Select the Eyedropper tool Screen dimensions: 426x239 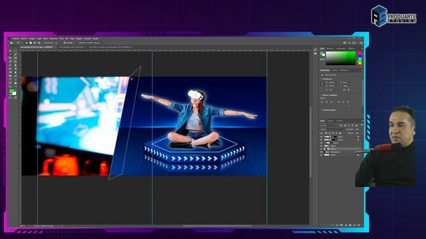tap(11, 62)
